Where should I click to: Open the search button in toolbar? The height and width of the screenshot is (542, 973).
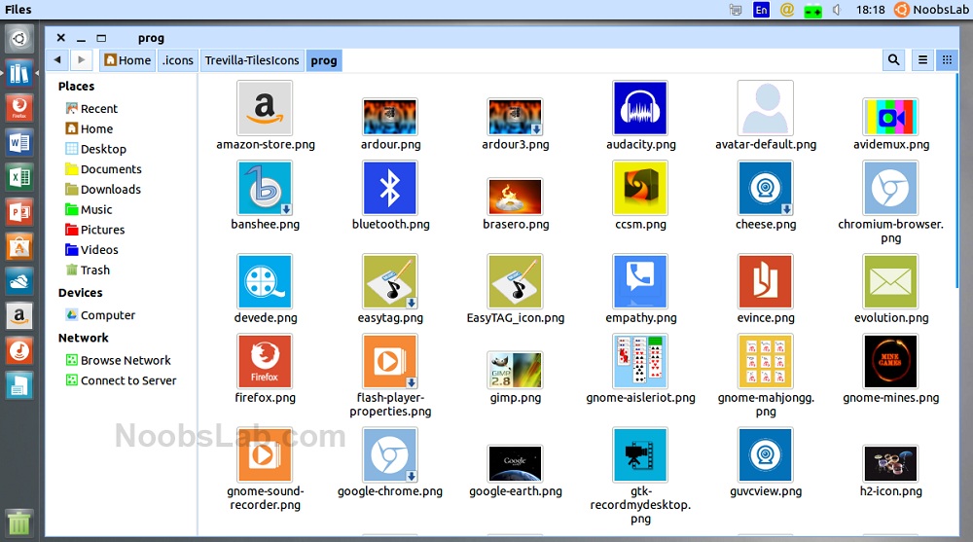point(893,60)
